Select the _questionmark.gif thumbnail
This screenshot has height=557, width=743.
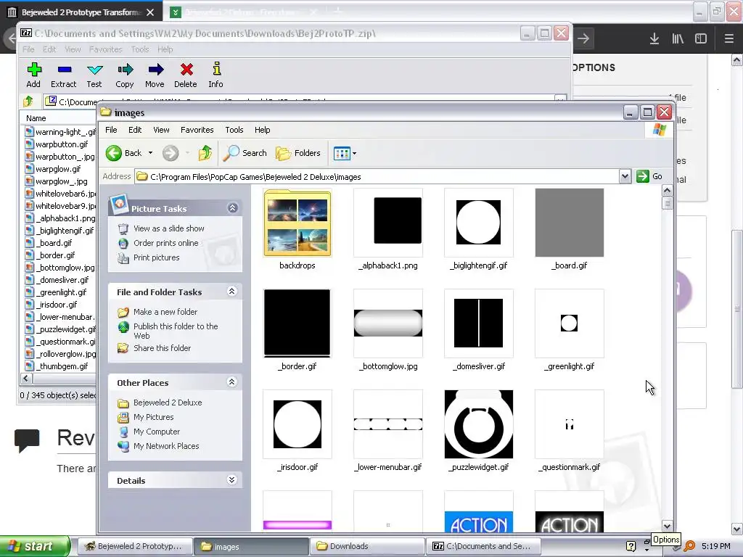tap(570, 424)
